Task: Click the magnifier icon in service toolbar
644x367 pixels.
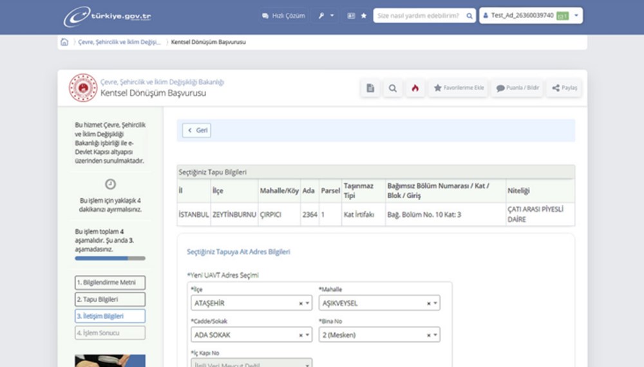Action: 392,88
